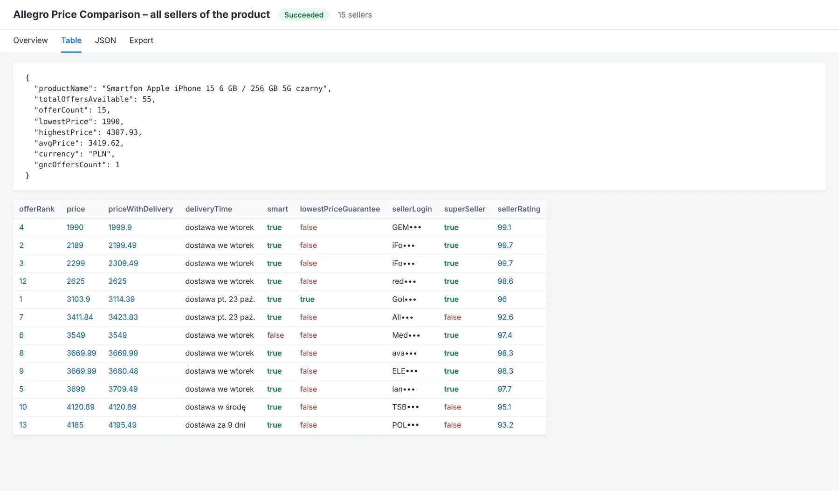Click the lowestPriceGuarantee column header

(x=340, y=209)
